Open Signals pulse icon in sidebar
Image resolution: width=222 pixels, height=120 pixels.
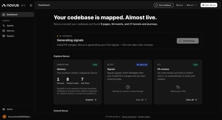coord(4,26)
